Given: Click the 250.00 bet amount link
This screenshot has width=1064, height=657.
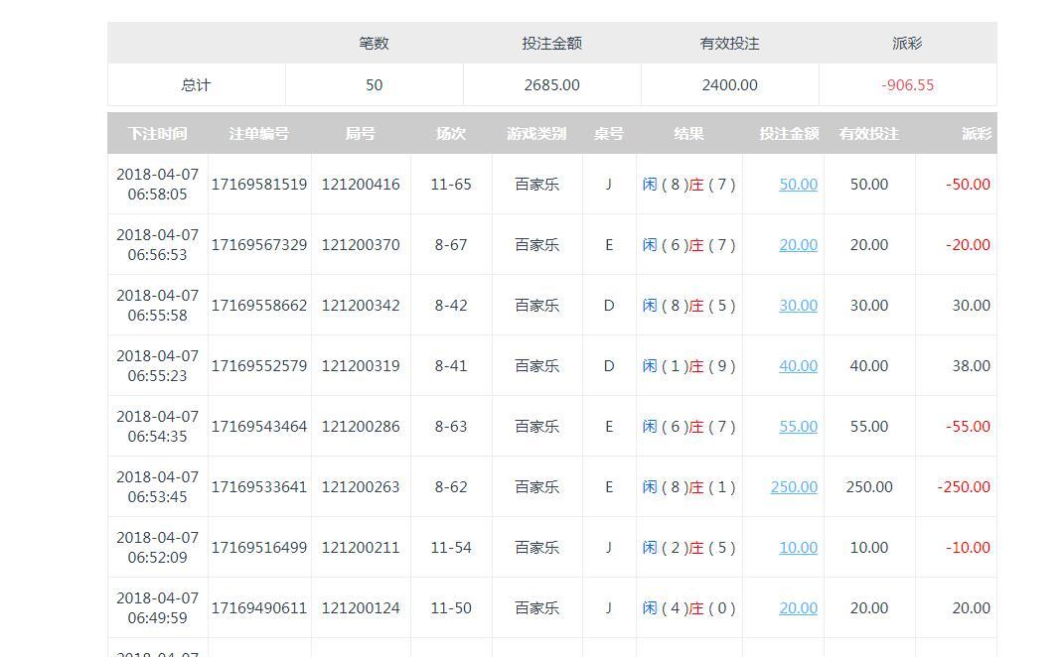Looking at the screenshot, I should (x=794, y=487).
